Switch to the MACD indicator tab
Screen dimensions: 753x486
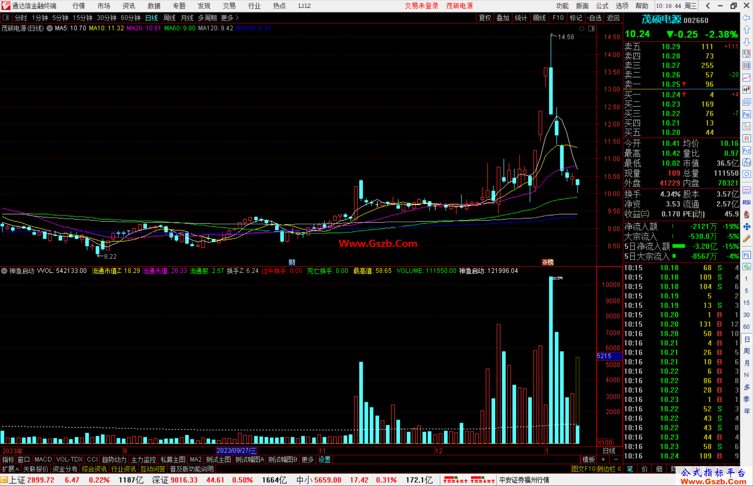click(x=43, y=460)
